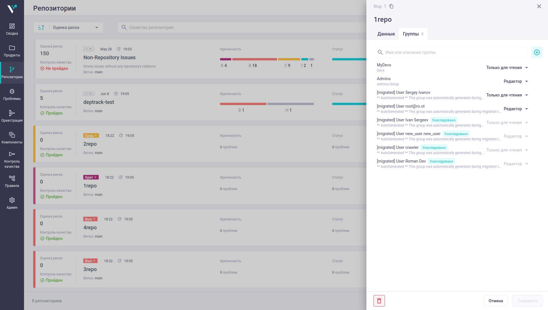Close the 1repo side panel
The image size is (548, 310).
coord(539,6)
